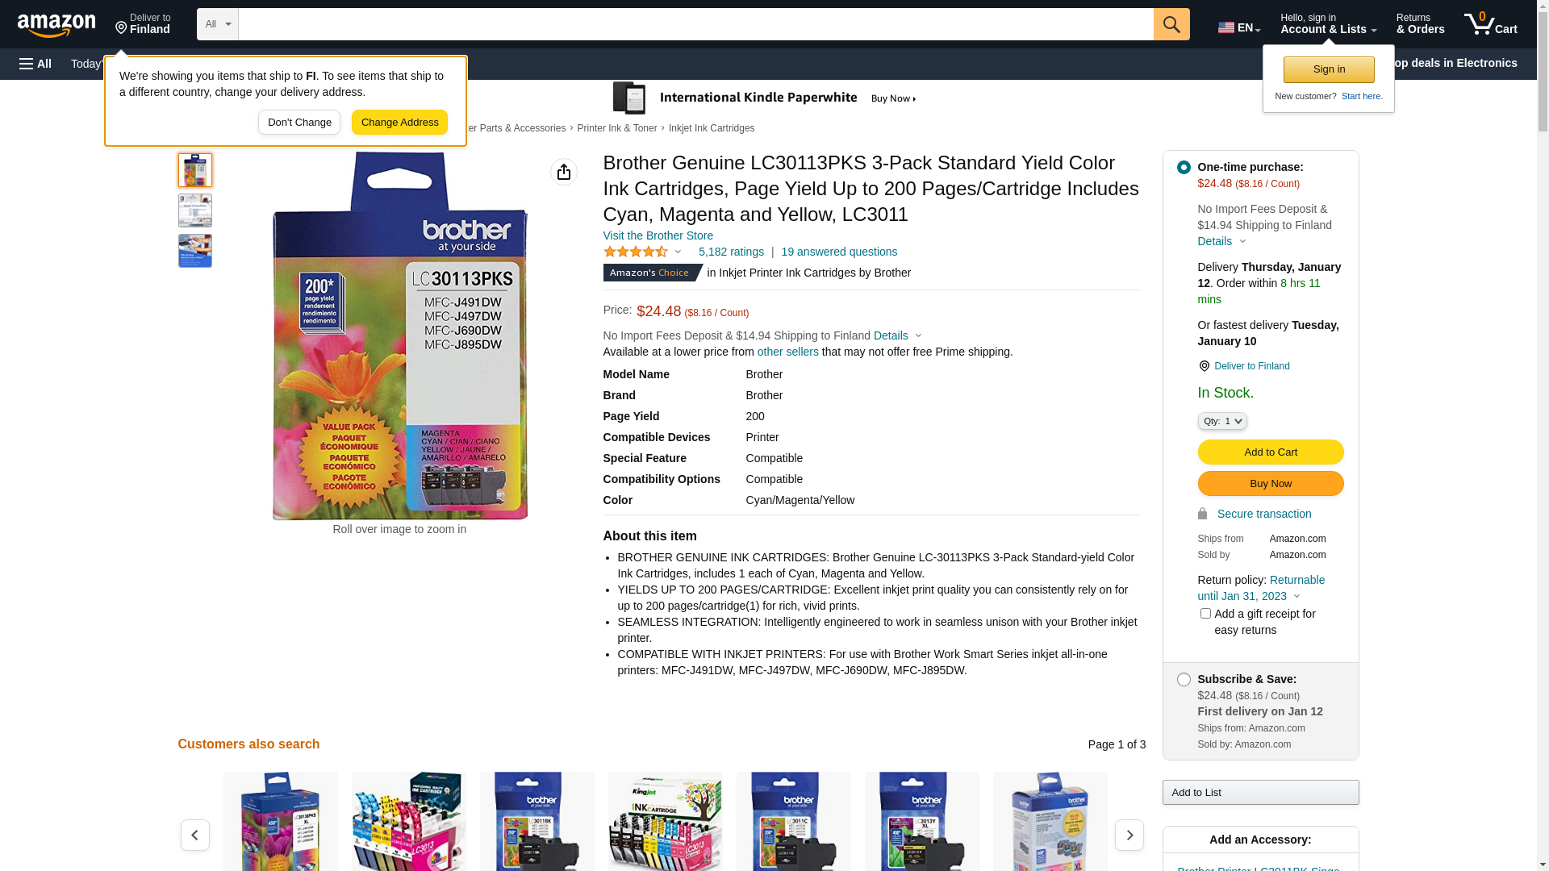This screenshot has height=871, width=1549.
Task: Click the share icon on product image
Action: tap(564, 172)
